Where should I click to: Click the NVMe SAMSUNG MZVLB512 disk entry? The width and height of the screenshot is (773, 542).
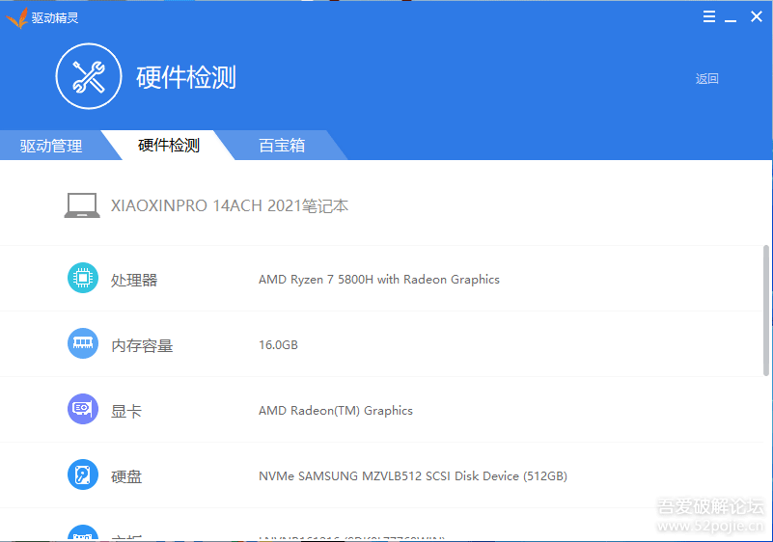(412, 476)
